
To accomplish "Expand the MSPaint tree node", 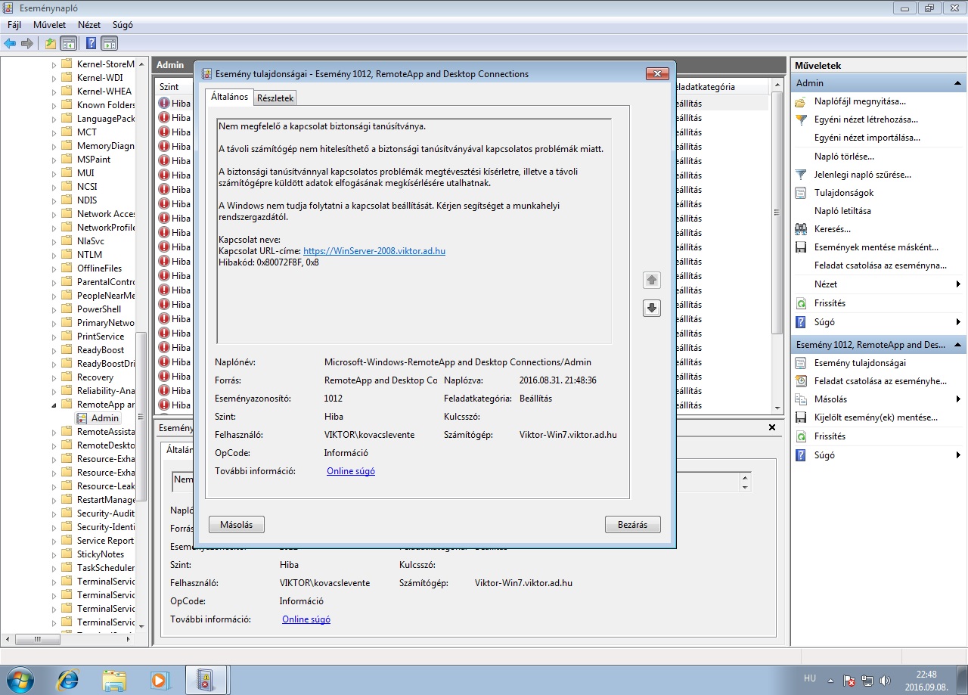I will (54, 160).
